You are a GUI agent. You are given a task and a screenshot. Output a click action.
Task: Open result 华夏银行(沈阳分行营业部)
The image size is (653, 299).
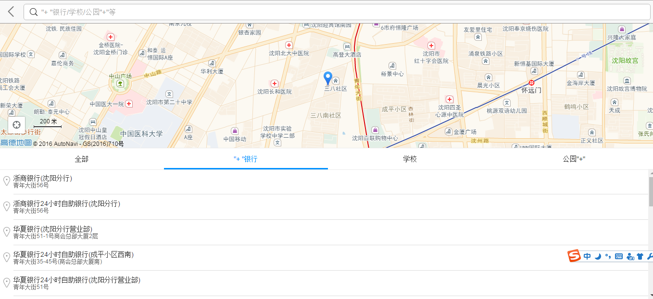coord(324,232)
